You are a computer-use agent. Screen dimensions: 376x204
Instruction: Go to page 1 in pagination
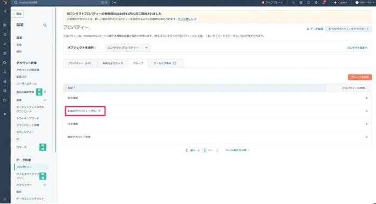199,151
